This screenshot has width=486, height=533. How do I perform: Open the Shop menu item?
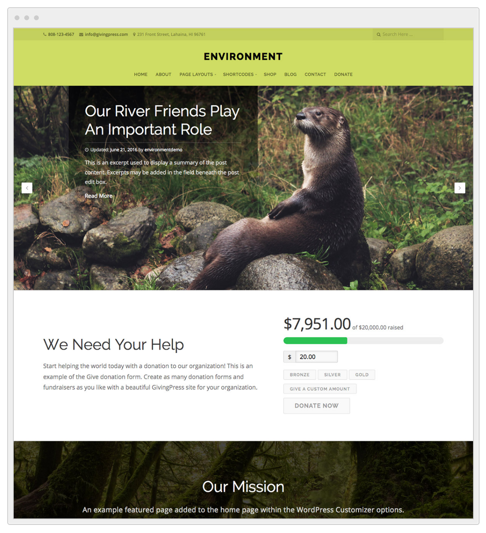click(x=270, y=74)
